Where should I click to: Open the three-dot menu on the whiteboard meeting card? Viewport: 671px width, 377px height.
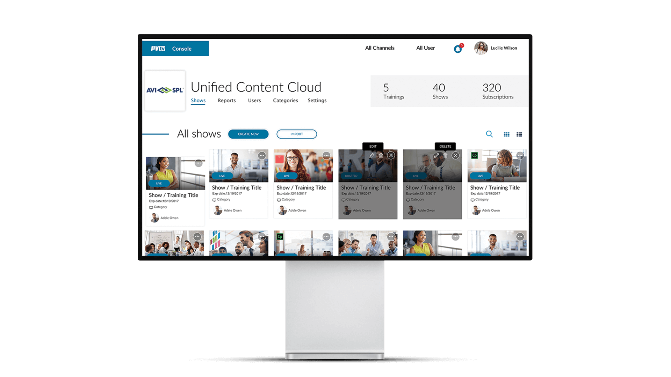point(197,237)
